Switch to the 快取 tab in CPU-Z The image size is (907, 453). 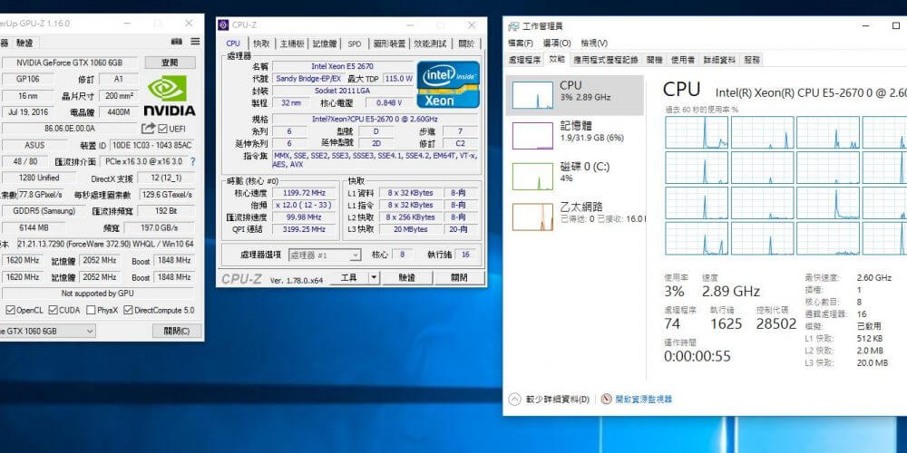point(261,43)
